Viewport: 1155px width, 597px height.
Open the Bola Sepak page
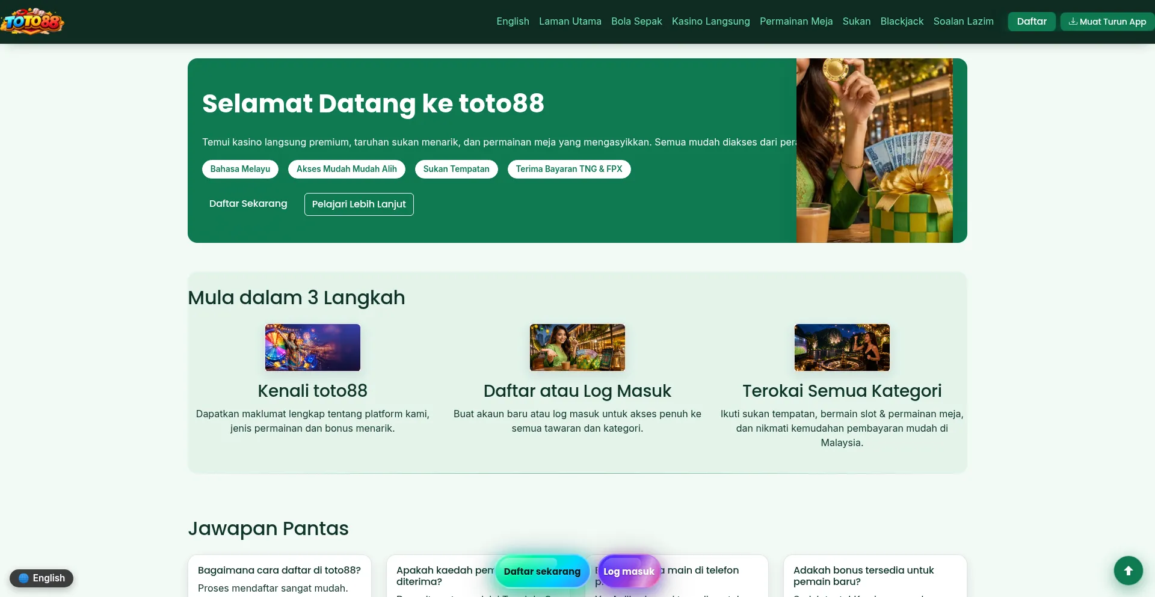click(636, 21)
